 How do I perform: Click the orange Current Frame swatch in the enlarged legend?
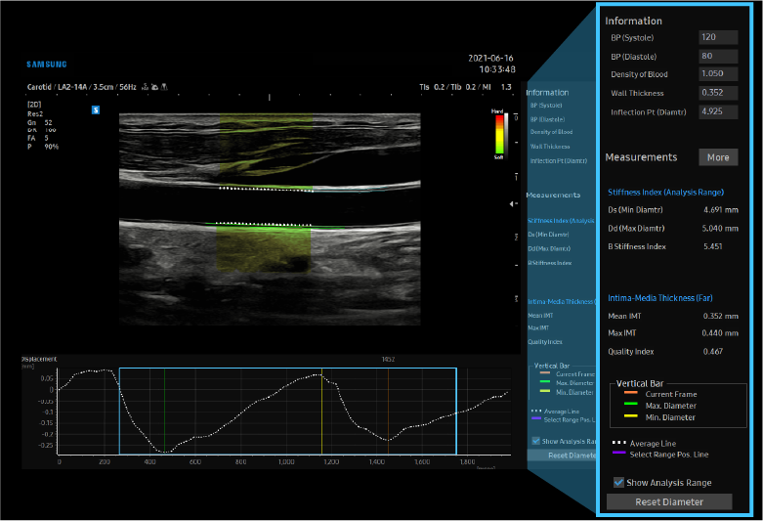click(633, 394)
